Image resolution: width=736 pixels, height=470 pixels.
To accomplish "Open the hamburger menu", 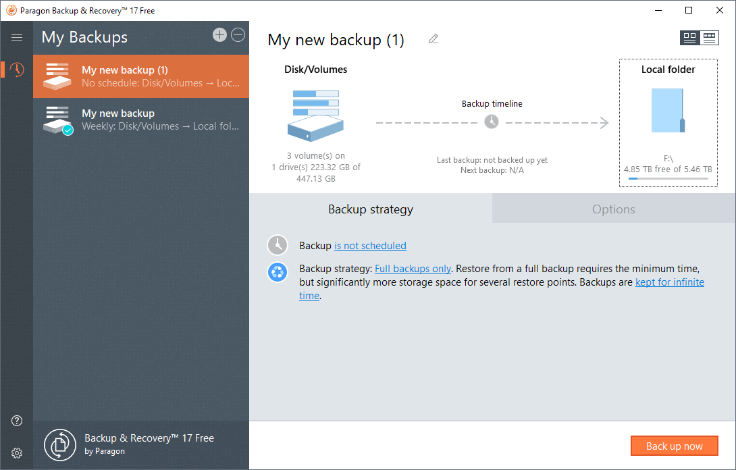I will tap(17, 38).
